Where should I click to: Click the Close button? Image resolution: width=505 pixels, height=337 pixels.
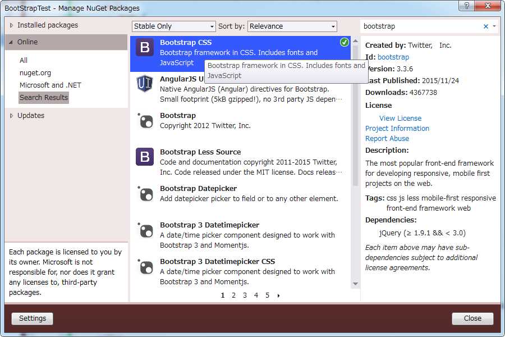click(472, 318)
